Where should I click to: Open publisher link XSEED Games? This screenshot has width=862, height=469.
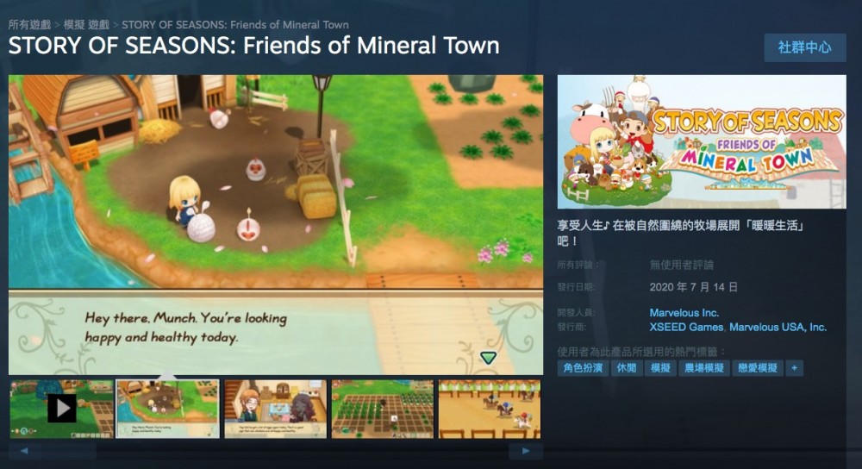pyautogui.click(x=686, y=327)
